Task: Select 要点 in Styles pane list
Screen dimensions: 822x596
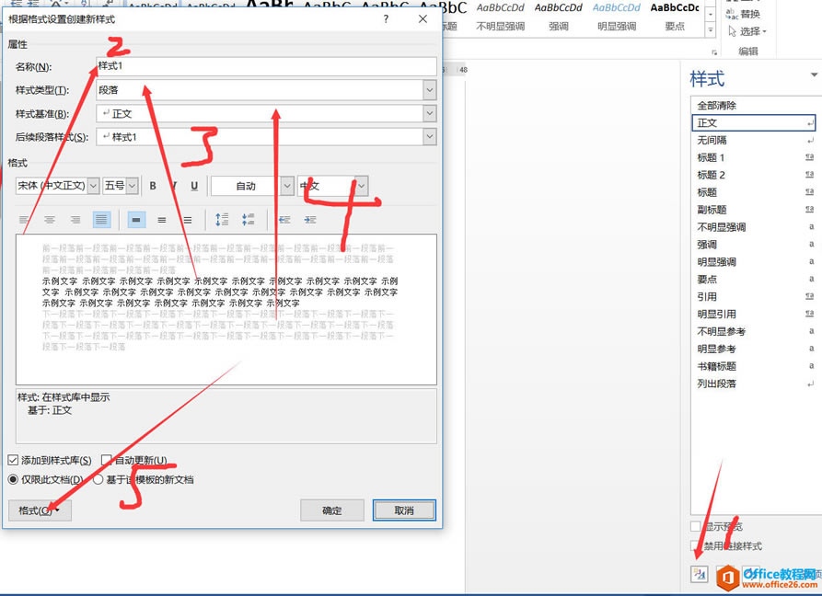Action: tap(754, 280)
